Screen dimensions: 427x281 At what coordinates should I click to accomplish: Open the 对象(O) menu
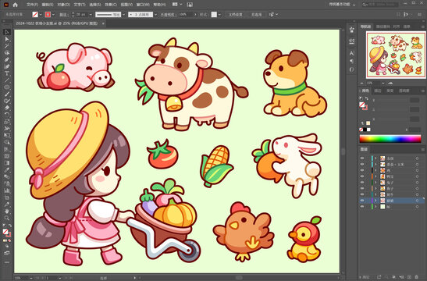click(x=63, y=5)
